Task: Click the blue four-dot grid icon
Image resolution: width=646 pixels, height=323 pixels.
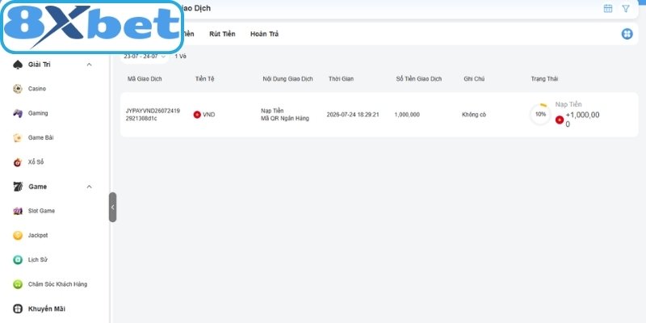Action: tap(627, 34)
